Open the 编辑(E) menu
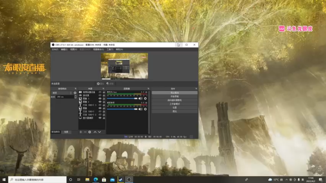This screenshot has height=183, width=326. pos(64,50)
